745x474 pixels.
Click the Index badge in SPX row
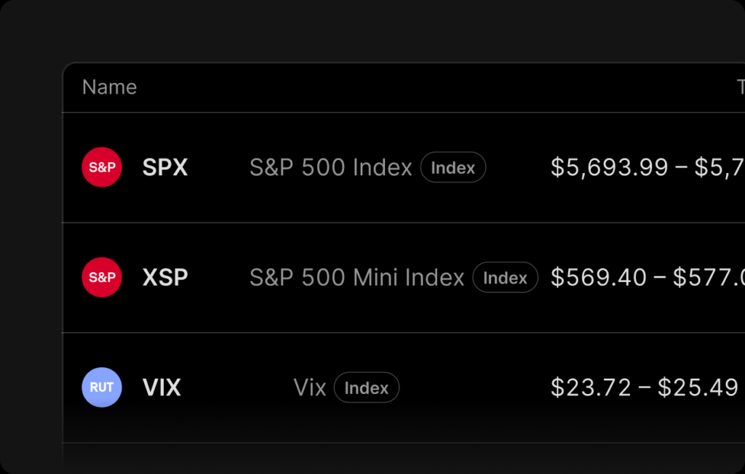pyautogui.click(x=453, y=167)
